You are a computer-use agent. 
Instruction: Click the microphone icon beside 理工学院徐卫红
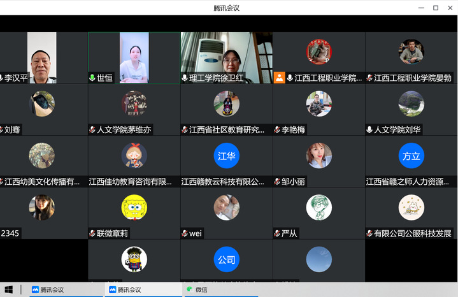(x=185, y=78)
